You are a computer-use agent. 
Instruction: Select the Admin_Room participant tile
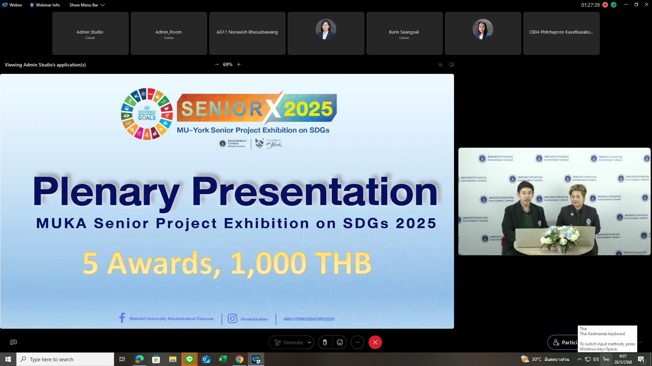click(169, 34)
